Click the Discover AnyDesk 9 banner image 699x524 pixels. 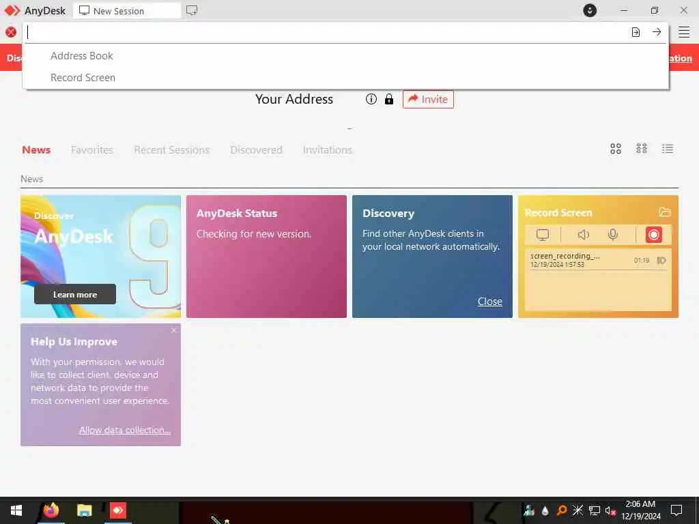[x=101, y=257]
